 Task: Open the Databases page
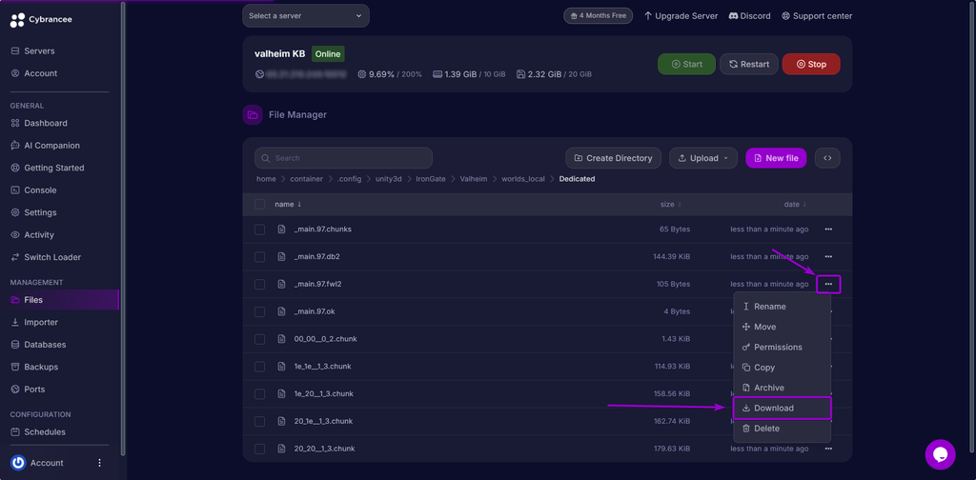38,345
